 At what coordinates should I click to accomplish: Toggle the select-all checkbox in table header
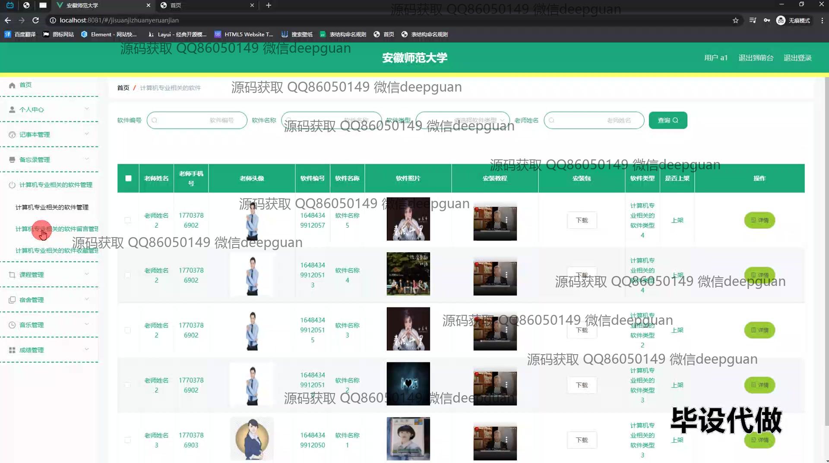coord(128,178)
